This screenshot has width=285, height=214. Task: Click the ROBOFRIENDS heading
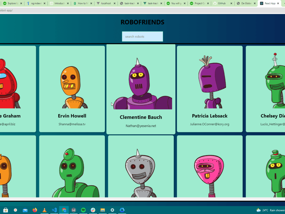(142, 22)
